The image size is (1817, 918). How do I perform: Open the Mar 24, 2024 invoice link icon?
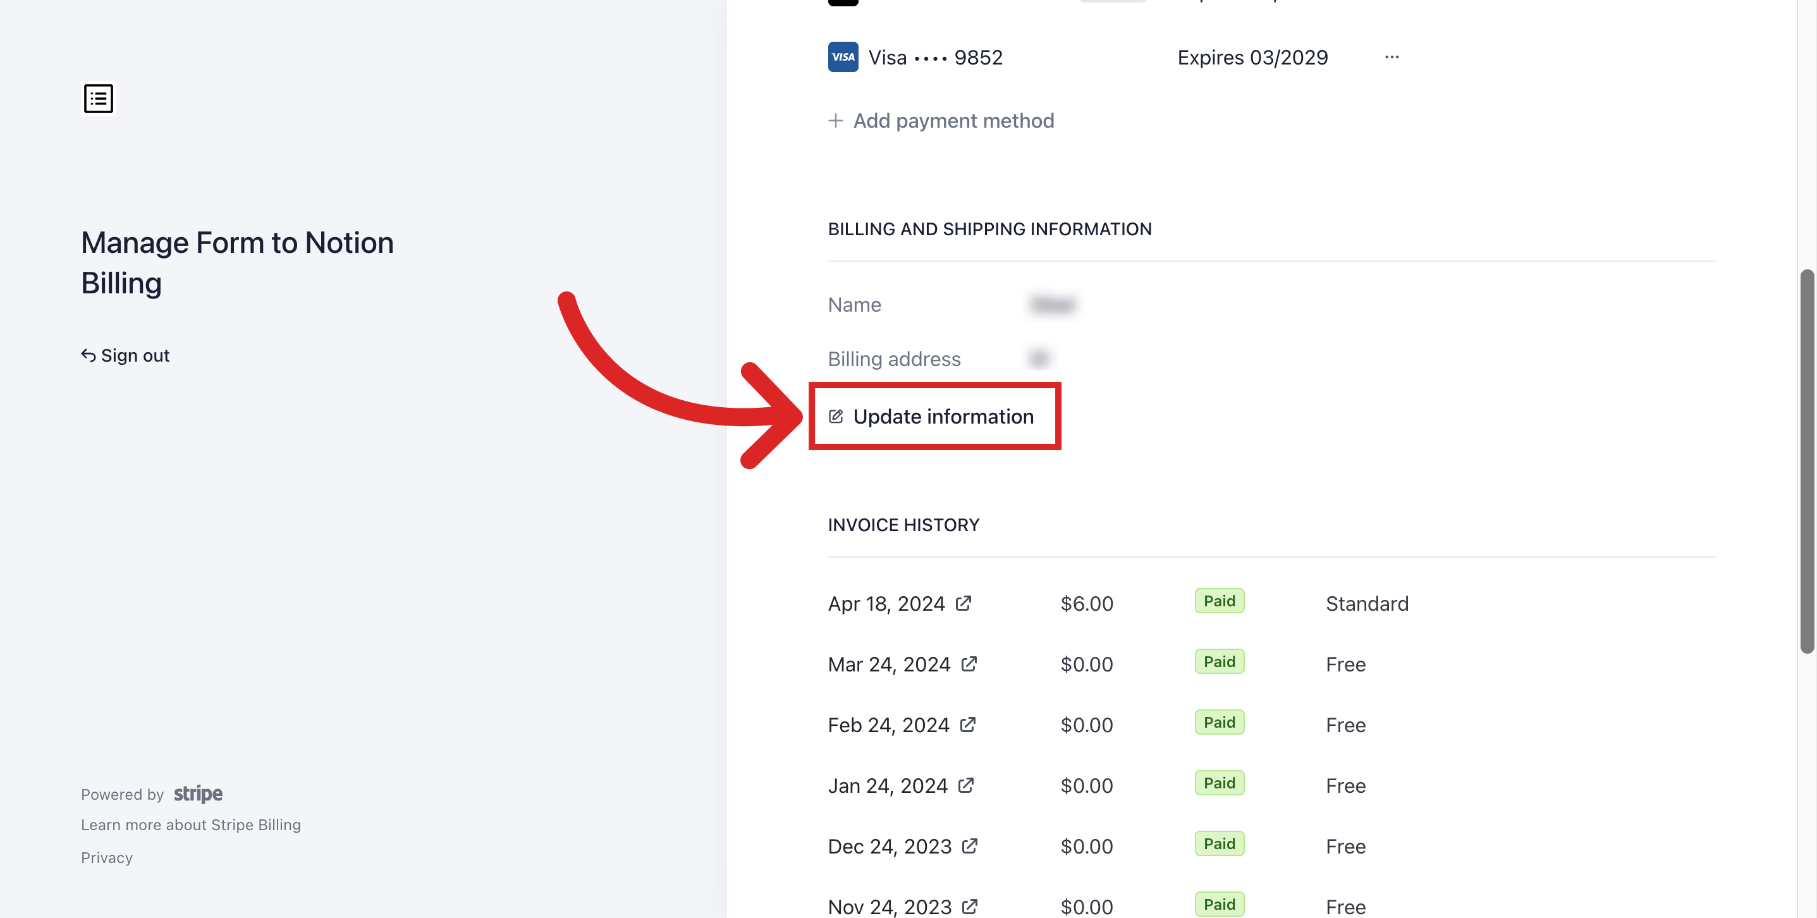point(969,664)
